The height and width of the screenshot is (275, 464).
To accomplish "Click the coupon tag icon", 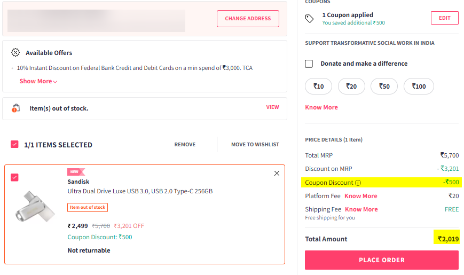I will [x=309, y=19].
